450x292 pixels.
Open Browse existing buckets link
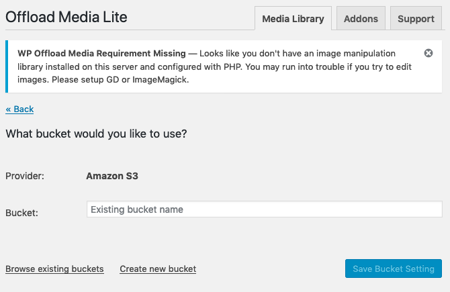coord(54,269)
